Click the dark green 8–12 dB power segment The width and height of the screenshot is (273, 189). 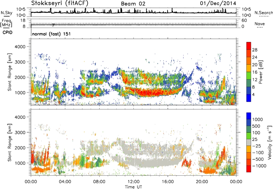(249, 83)
